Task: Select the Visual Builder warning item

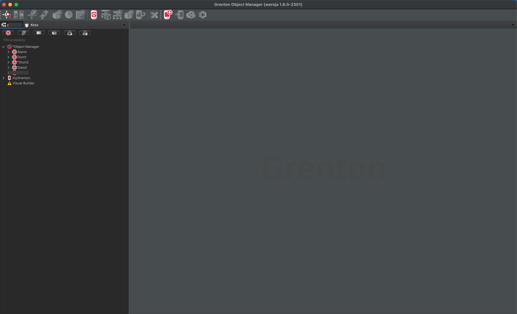Action: pos(23,83)
